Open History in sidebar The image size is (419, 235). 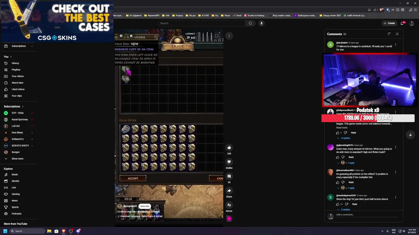15,63
